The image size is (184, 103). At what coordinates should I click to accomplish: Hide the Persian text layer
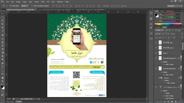coord(156,87)
